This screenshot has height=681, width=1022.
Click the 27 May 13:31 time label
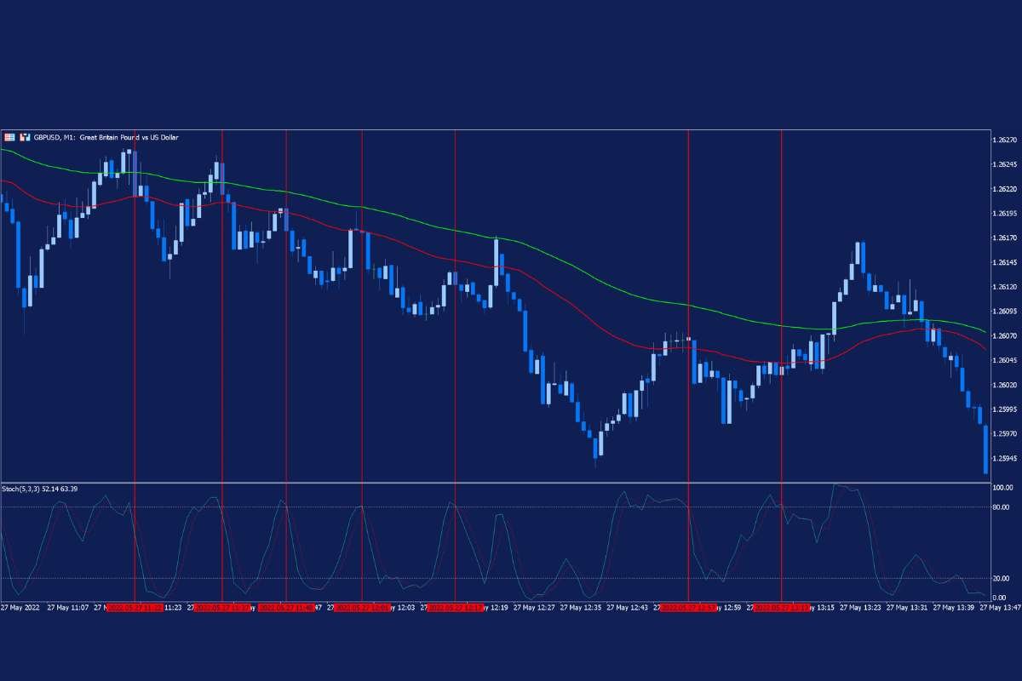point(908,608)
